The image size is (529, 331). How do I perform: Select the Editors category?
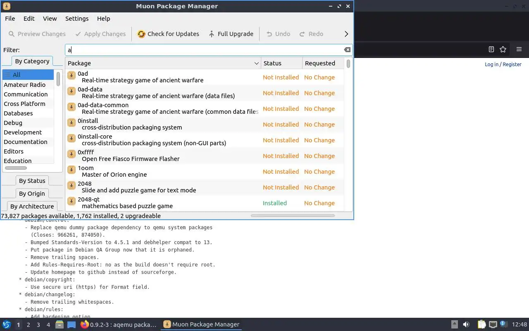coord(28,151)
